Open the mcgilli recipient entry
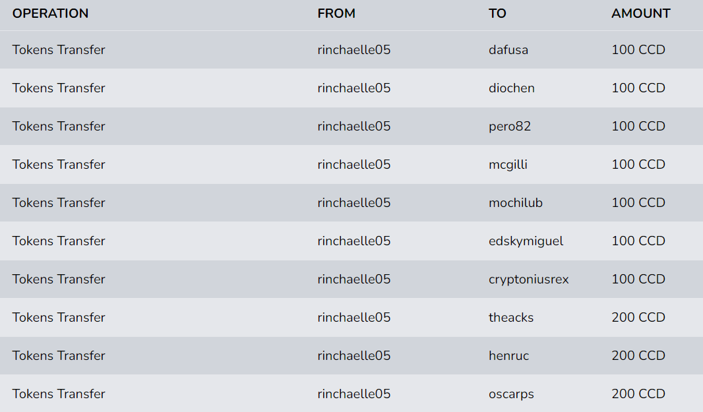703x412 pixels. tap(508, 165)
